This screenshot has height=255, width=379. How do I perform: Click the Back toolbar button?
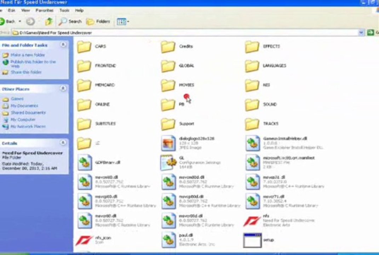[7, 22]
